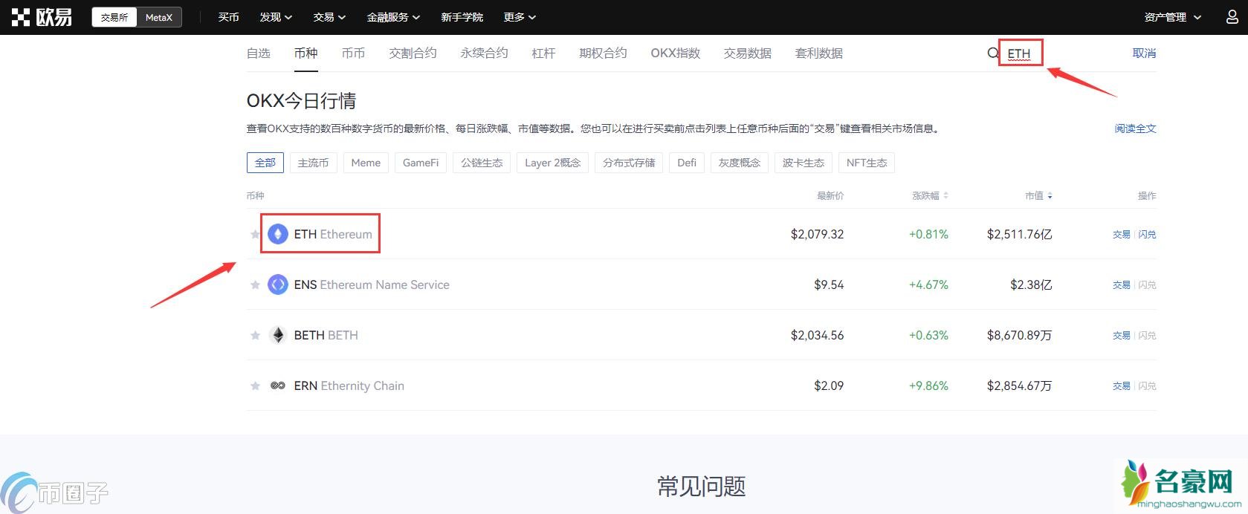Click the ENS coin icon
Screen dimensions: 1248x514
(278, 284)
